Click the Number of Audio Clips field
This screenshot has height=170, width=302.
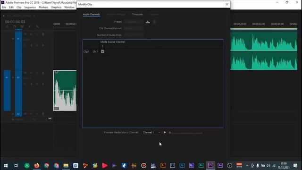[134, 35]
